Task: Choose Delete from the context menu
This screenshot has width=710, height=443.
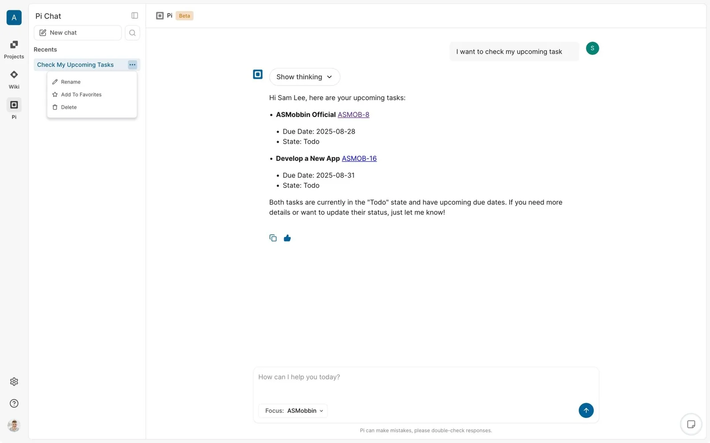Action: [92, 107]
